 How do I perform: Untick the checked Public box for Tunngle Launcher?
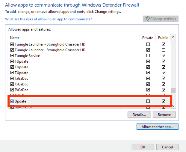[164, 44]
